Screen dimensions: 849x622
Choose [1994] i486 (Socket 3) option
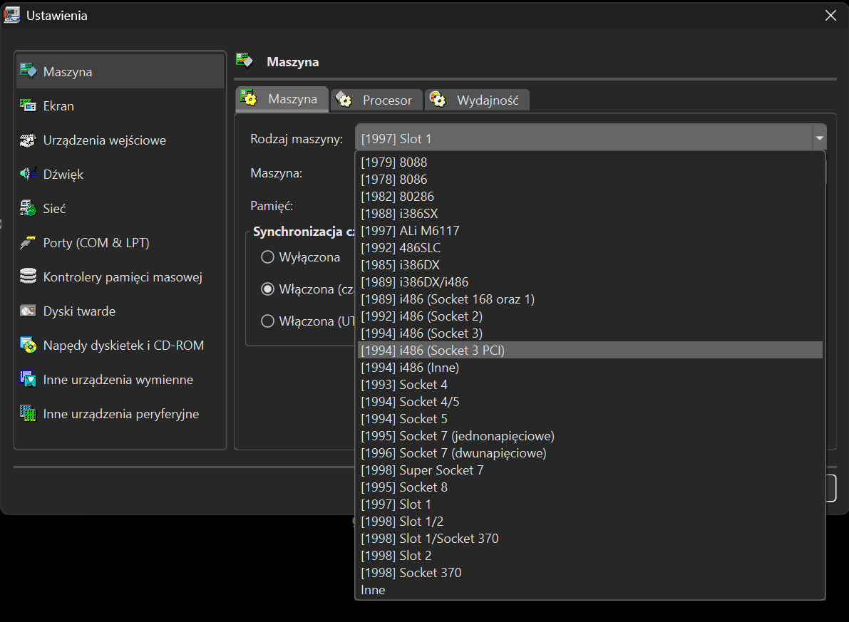tap(590, 333)
